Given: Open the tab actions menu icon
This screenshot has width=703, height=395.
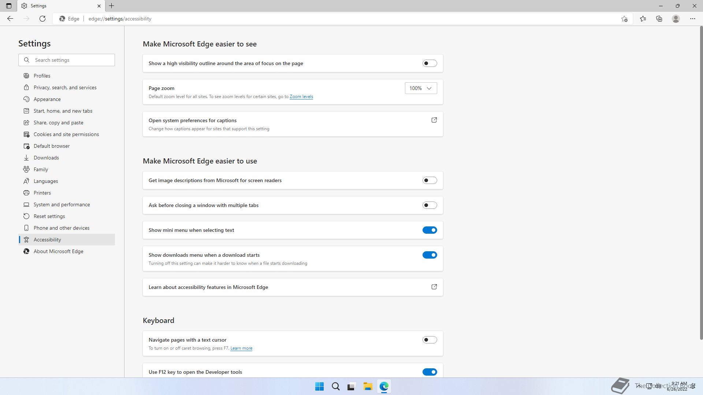Looking at the screenshot, I should point(9,6).
